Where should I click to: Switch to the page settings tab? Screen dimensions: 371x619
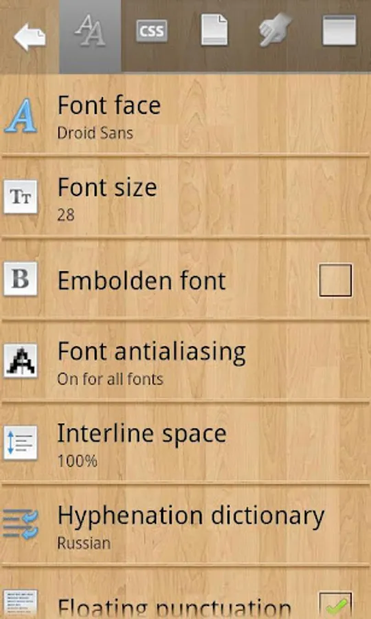click(x=214, y=30)
